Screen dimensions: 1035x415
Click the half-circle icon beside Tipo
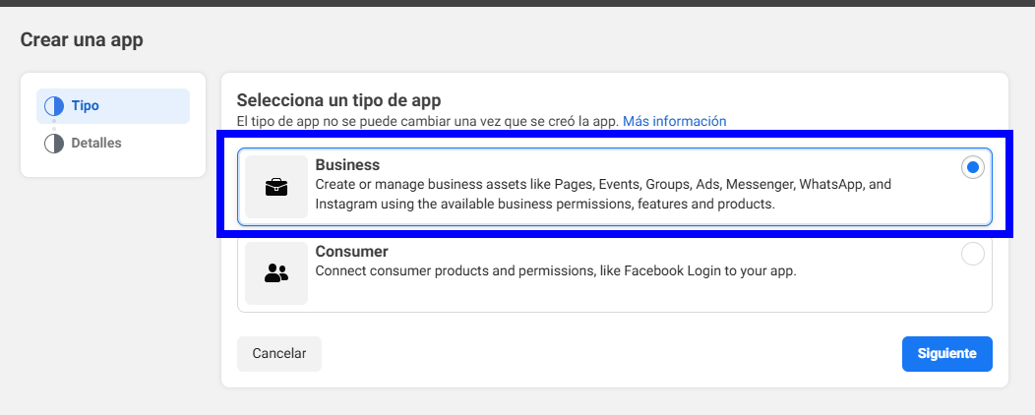point(54,106)
